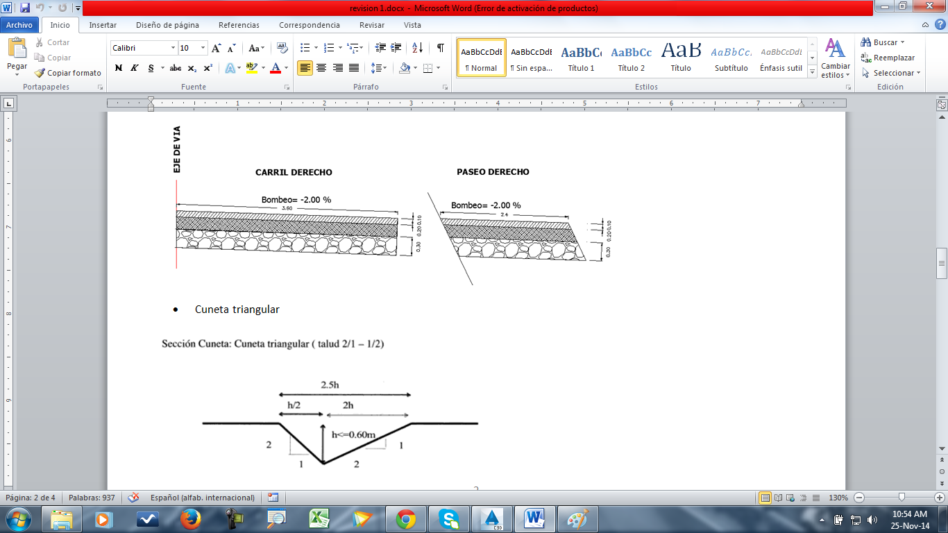
Task: Open the Archivo tab
Action: 19,25
